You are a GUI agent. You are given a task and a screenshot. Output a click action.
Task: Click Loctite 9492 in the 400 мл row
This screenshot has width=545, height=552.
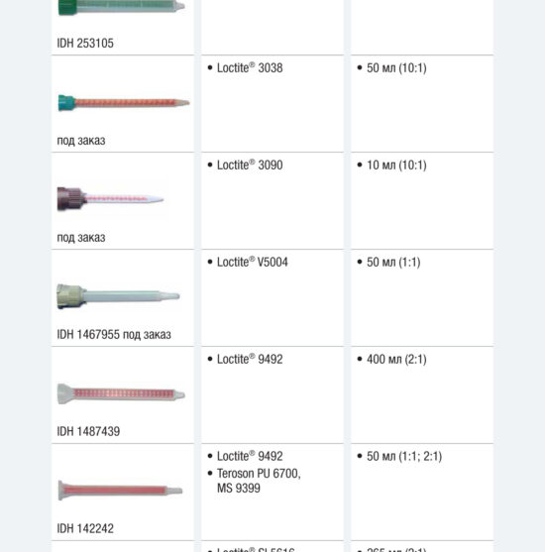click(x=250, y=359)
